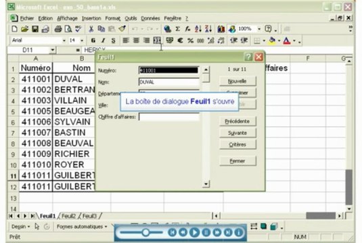Click the Font Color red A swatch
362x243 pixels.
[x=287, y=40]
